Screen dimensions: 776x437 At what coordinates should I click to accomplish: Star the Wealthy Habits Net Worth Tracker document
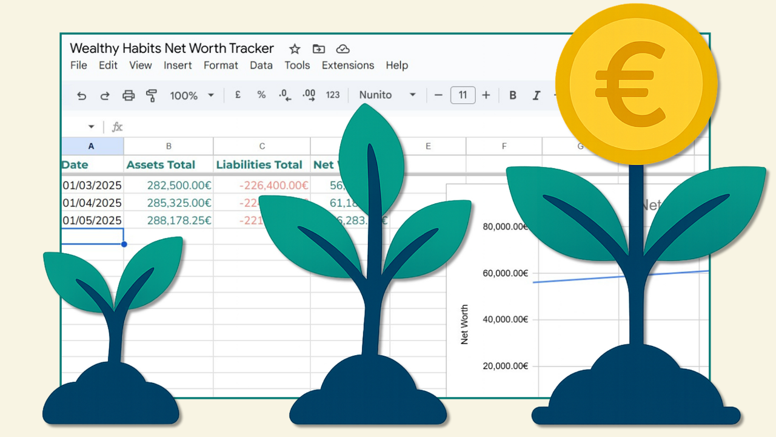click(295, 49)
